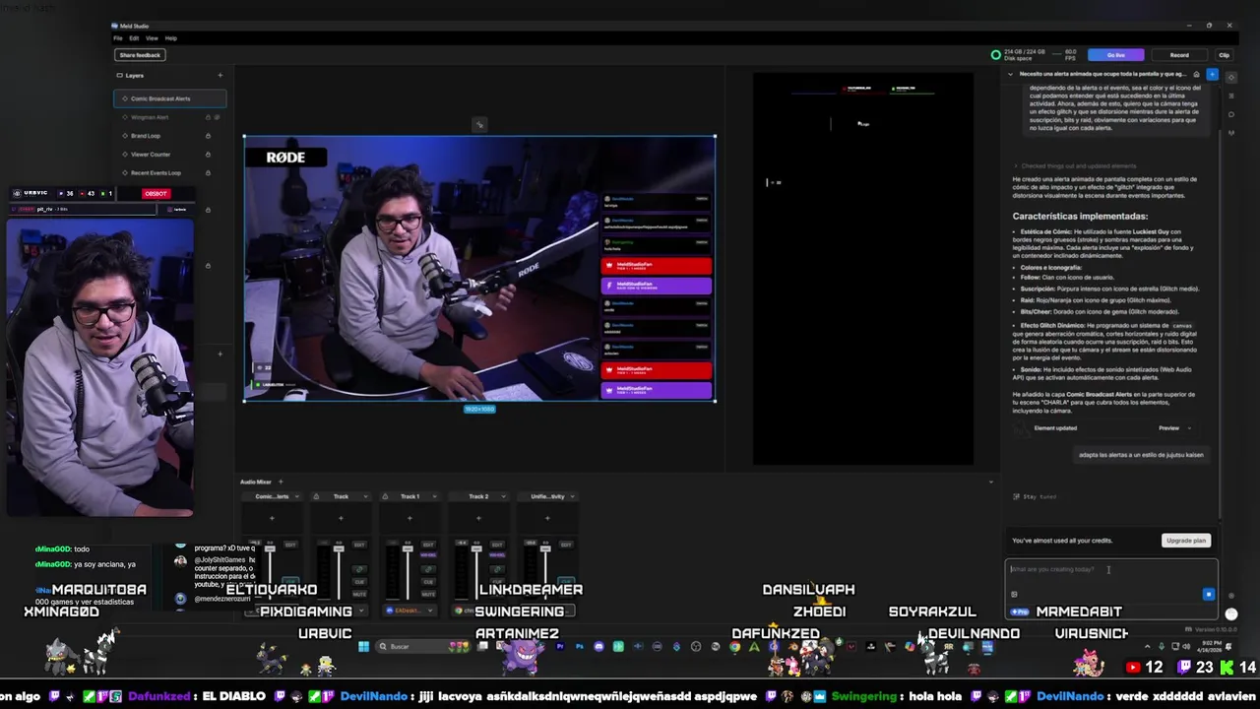Open the Unifie...tivity track dropdown
The width and height of the screenshot is (1260, 709).
(573, 496)
